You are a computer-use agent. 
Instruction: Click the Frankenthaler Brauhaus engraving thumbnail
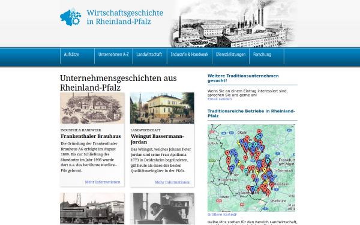tap(92, 108)
